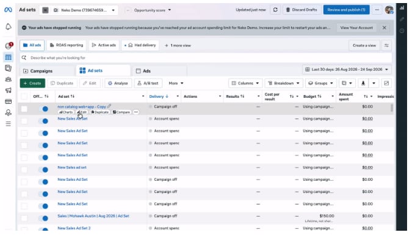
Task: Click View Your Account button
Action: click(x=356, y=27)
